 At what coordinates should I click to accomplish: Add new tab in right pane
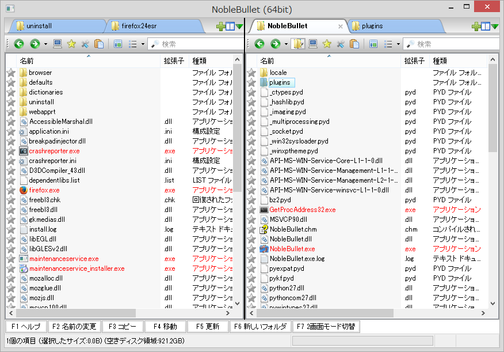click(476, 27)
